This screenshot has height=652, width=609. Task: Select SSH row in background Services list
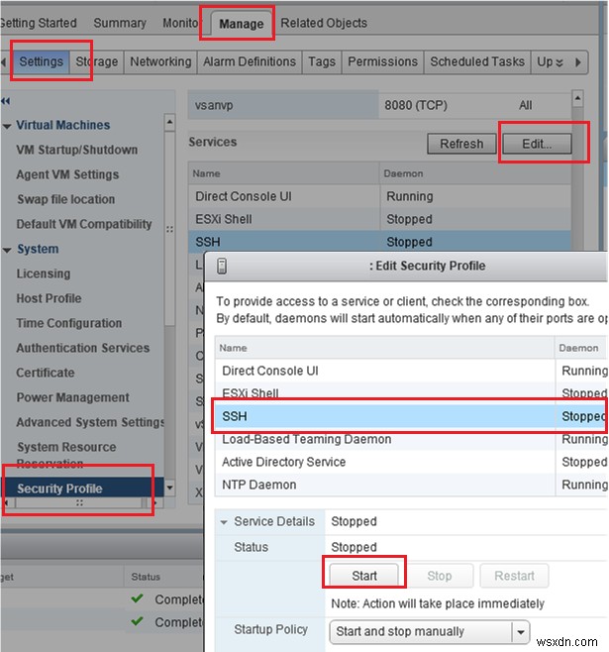379,242
